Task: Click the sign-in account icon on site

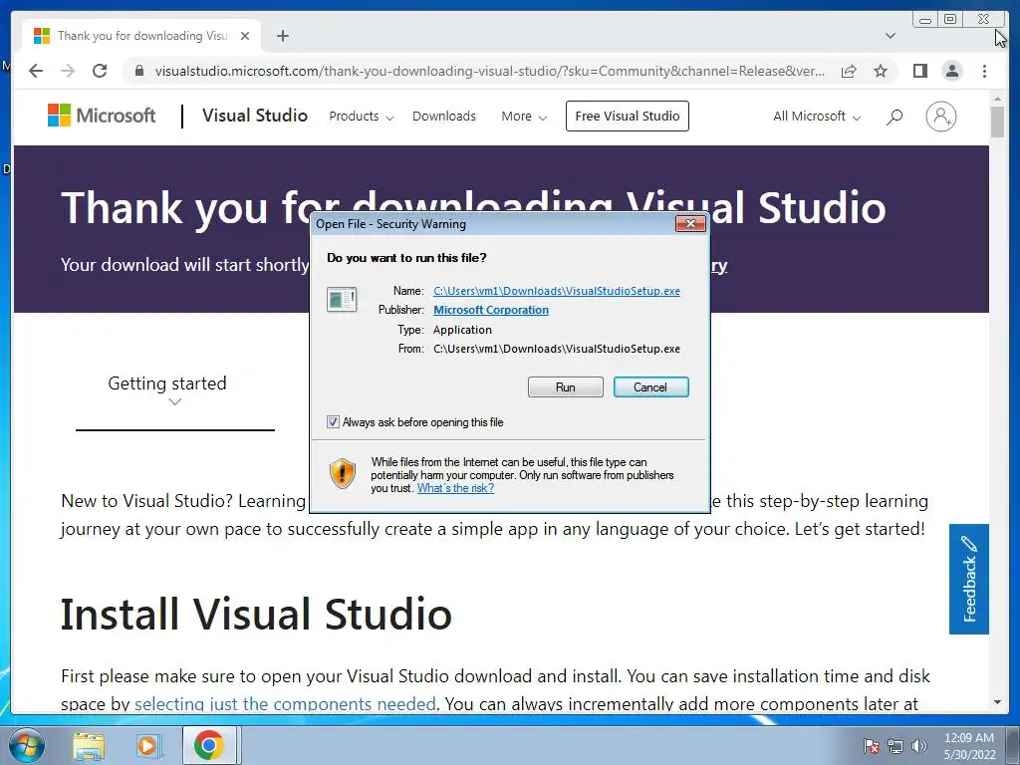Action: click(940, 117)
